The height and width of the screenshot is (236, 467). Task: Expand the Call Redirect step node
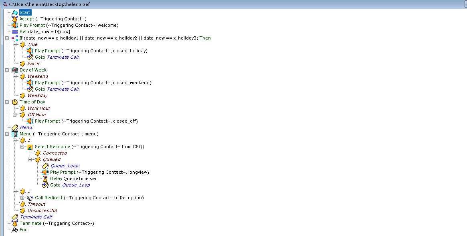(22, 198)
